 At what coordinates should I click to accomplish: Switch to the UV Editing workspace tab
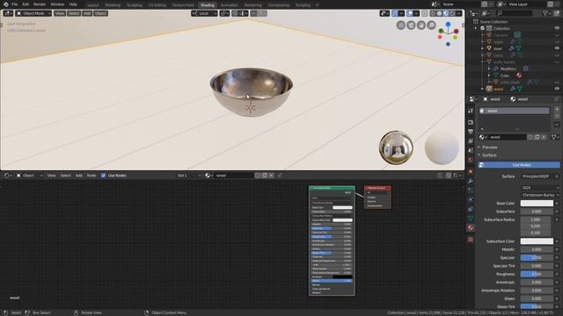[157, 5]
